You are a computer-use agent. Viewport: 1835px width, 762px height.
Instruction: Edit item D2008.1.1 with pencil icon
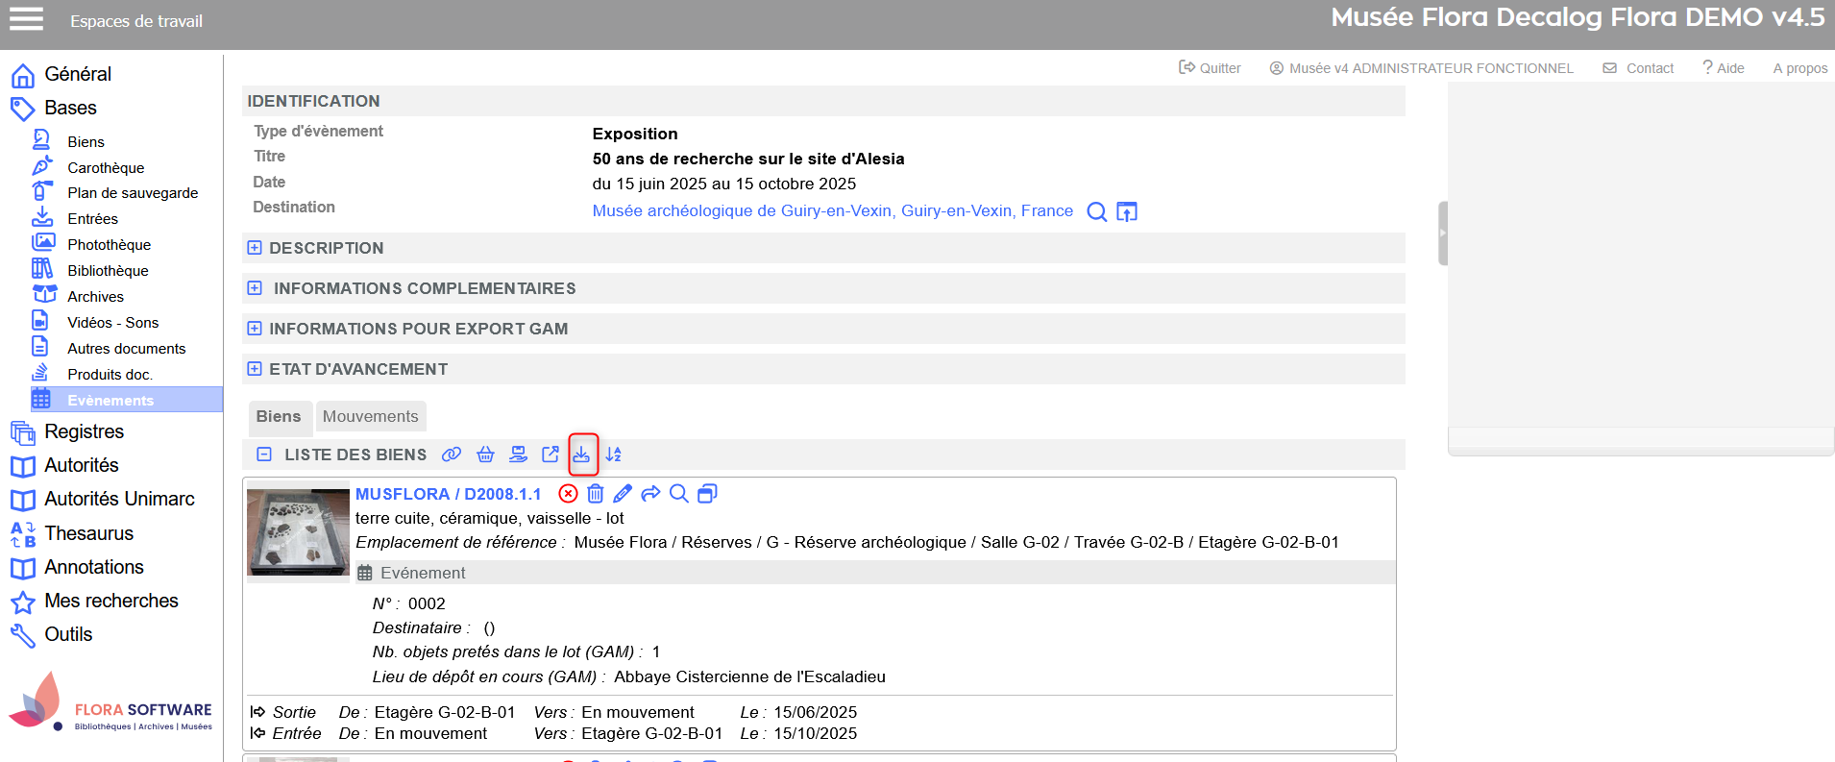pyautogui.click(x=623, y=494)
